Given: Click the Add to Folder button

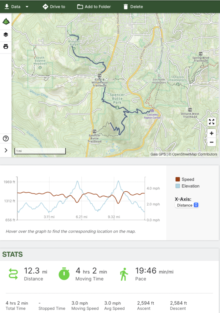Looking at the screenshot, I should pos(94,7).
